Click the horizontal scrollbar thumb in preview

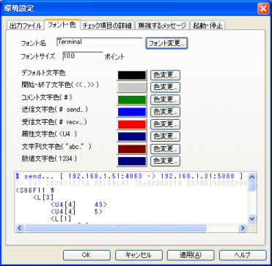115,228
